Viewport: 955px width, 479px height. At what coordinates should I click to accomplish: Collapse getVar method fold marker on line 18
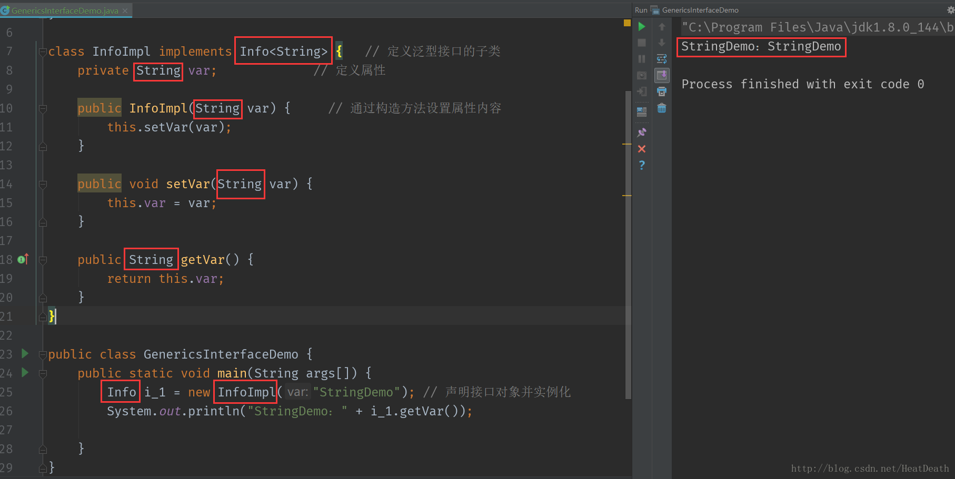coord(43,260)
